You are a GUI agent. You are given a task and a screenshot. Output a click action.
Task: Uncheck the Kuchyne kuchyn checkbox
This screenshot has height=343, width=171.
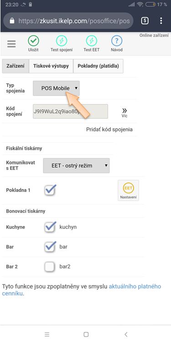click(50, 227)
